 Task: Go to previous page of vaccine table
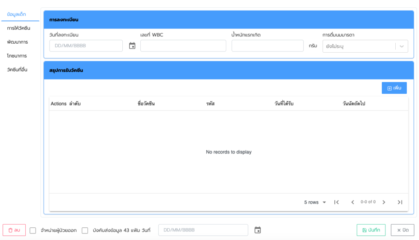[352, 202]
